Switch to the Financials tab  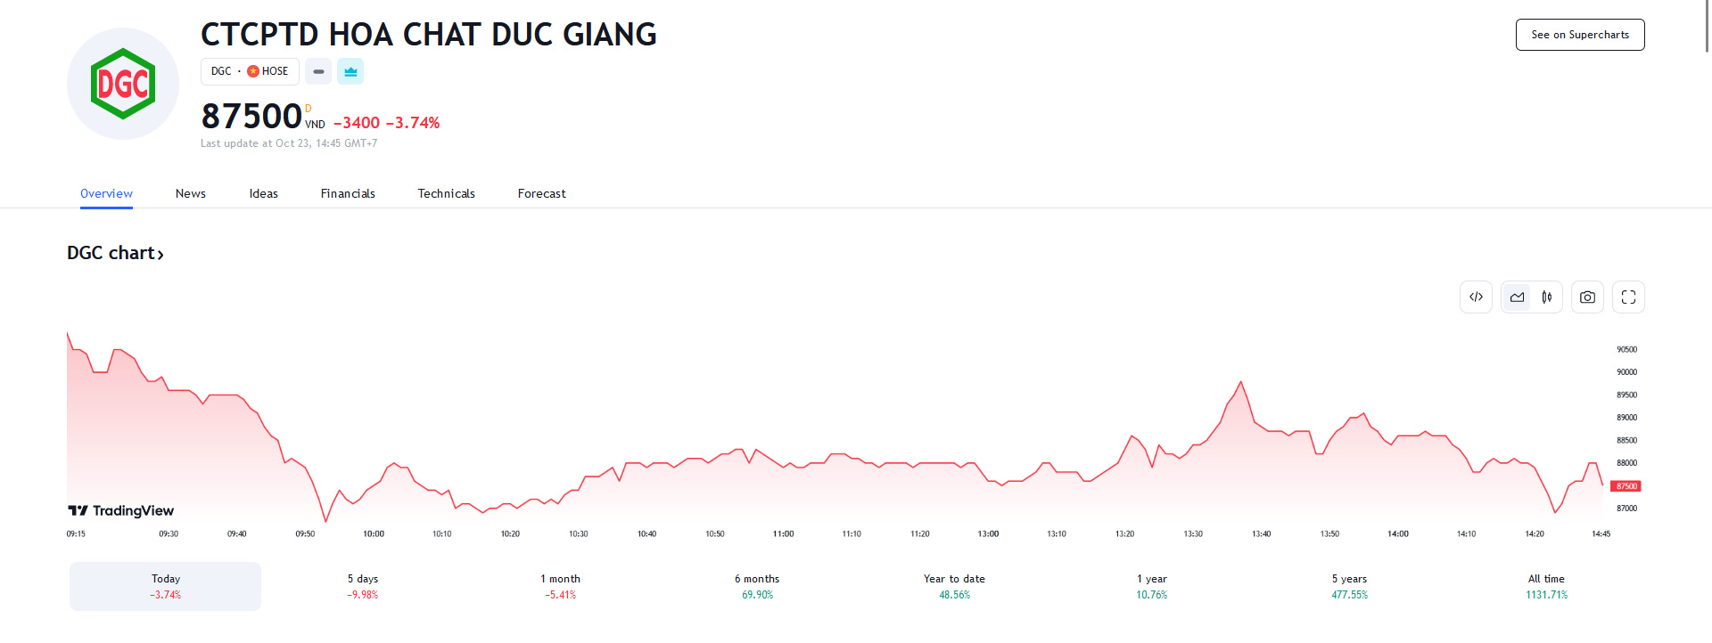click(x=348, y=193)
